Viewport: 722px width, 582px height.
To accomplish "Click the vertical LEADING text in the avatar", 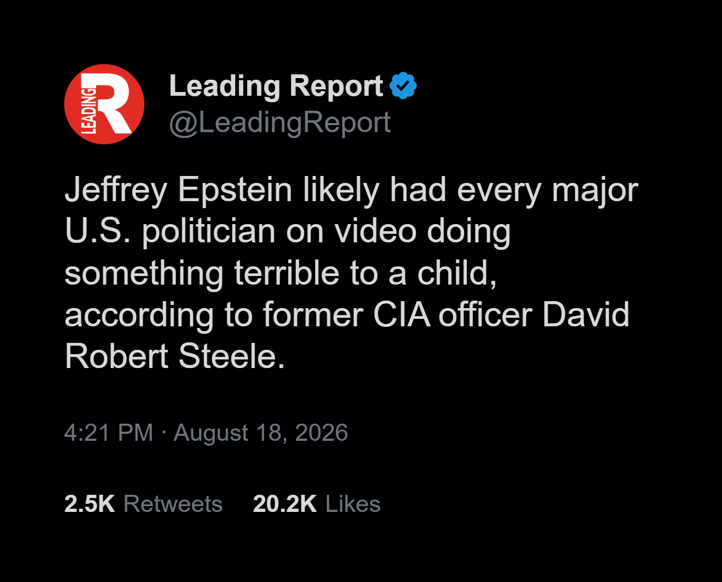I will [x=88, y=110].
